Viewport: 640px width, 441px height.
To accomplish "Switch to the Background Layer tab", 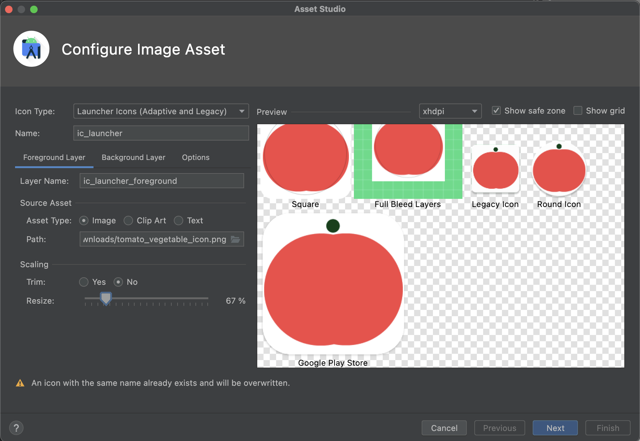I will point(133,157).
